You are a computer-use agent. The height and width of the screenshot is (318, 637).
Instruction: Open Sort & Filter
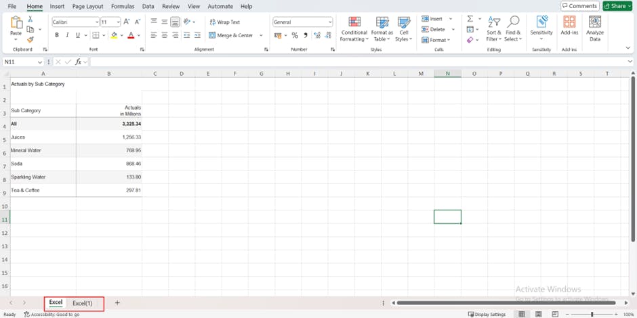coord(493,29)
